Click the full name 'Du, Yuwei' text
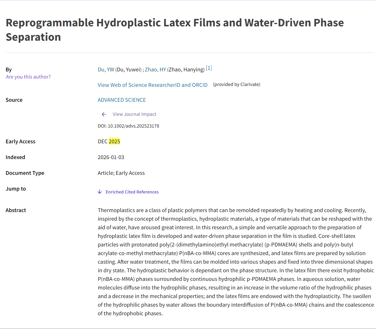The height and width of the screenshot is (329, 376). pos(129,70)
